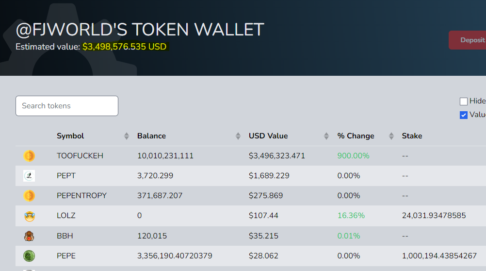
Task: Click the estimated value $3,498,576.535 USD
Action: click(x=124, y=47)
